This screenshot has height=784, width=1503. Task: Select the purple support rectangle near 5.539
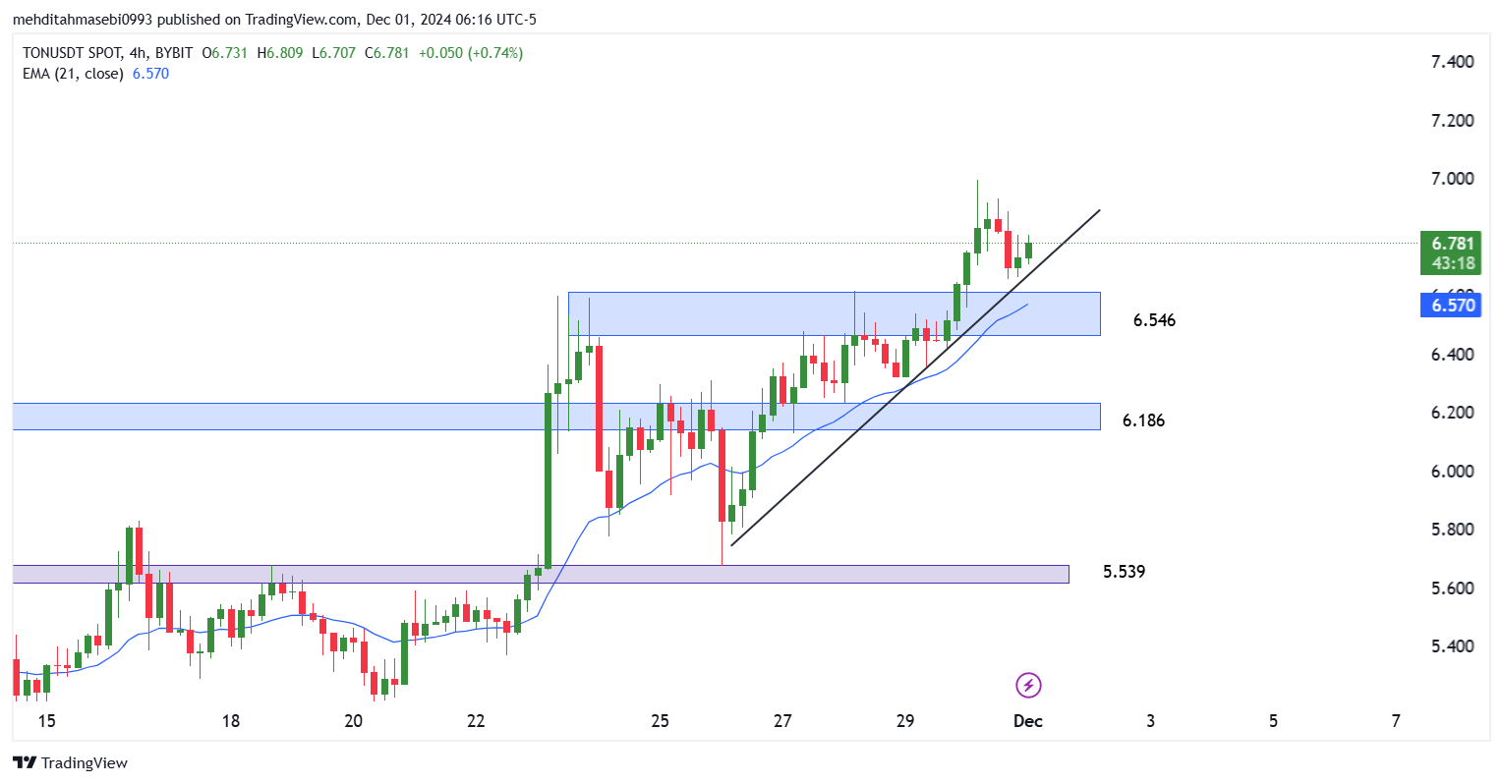[x=541, y=574]
